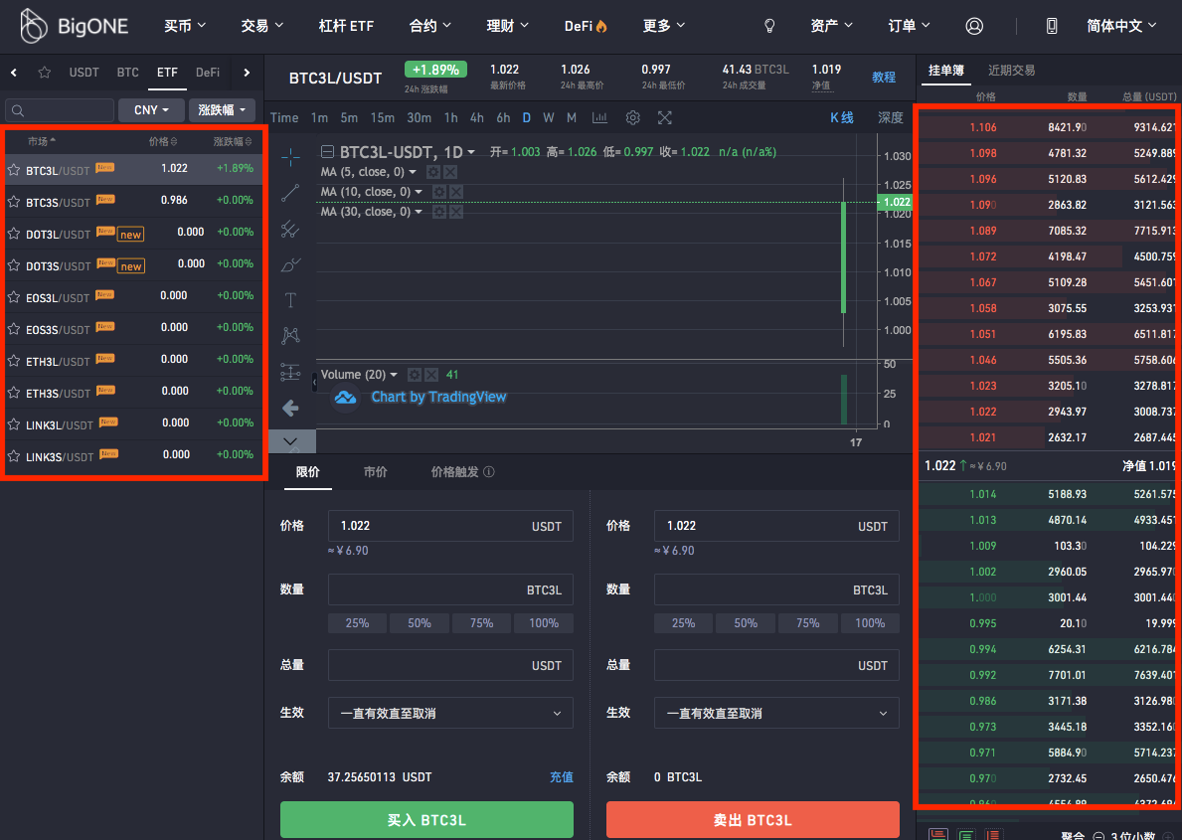The width and height of the screenshot is (1182, 840).
Task: Switch to the 市价 order tab
Action: click(375, 472)
